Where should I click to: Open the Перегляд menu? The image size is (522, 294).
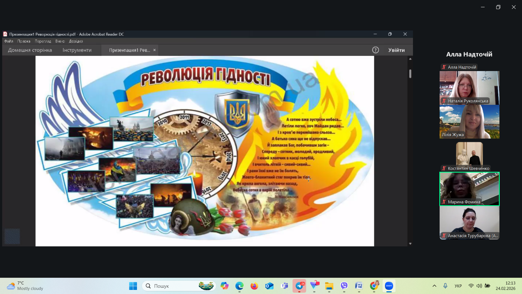[x=43, y=41]
